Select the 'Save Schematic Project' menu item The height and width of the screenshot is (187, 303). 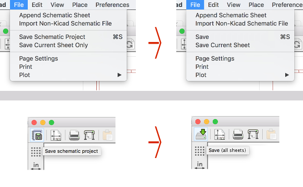tap(52, 37)
